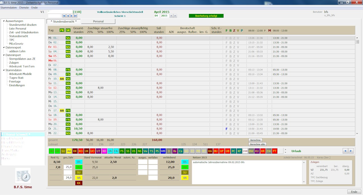The image size is (363, 195).
Task: Choose the magenta K0 status code
Action: click(x=104, y=151)
